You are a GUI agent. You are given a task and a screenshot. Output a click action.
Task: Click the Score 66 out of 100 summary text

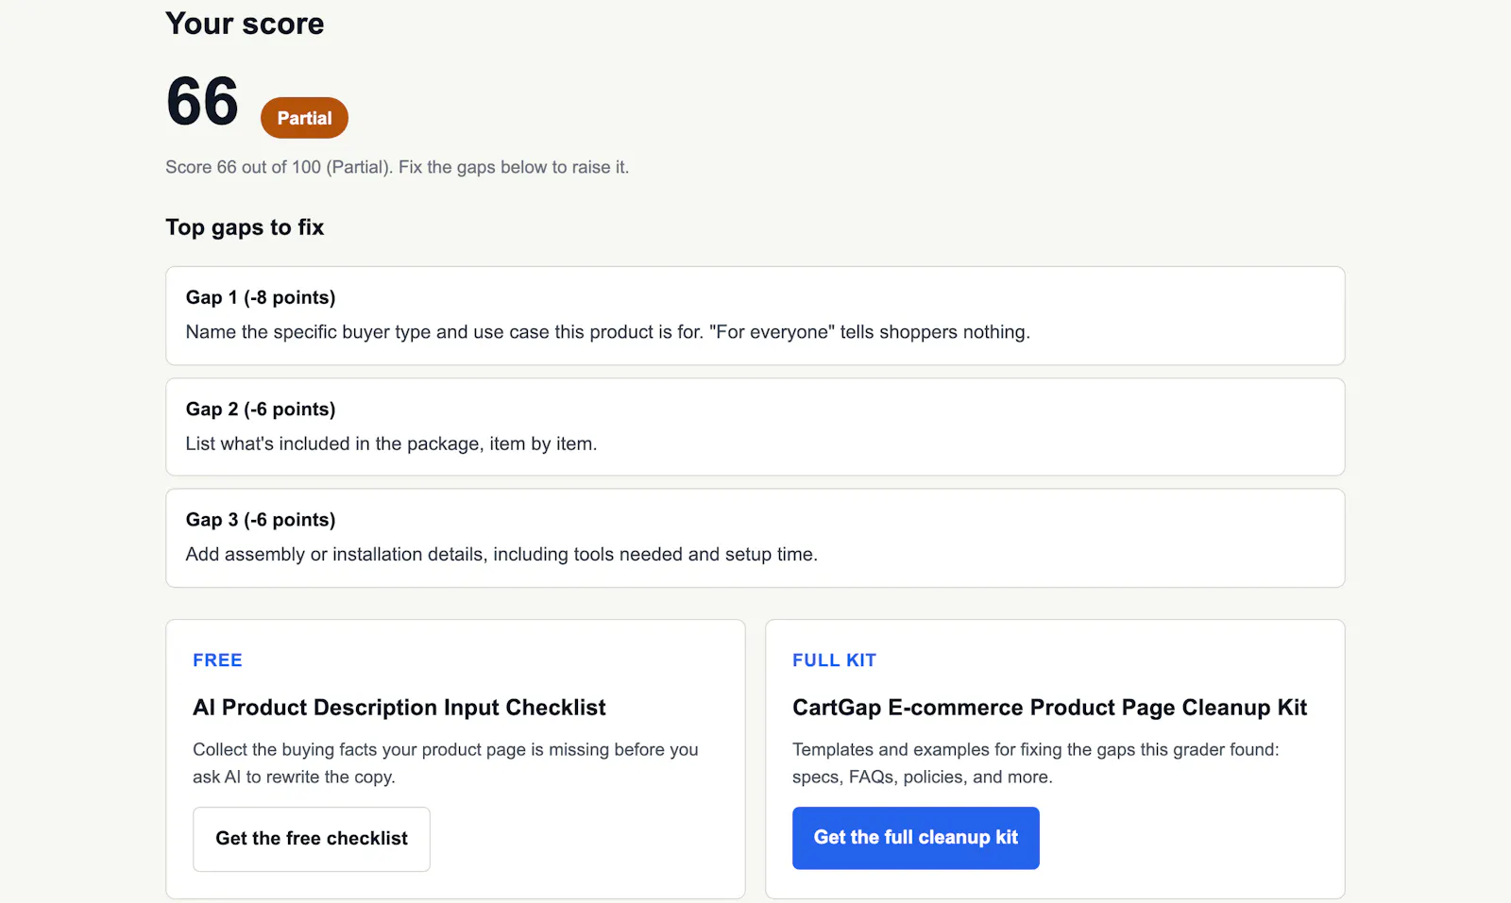pyautogui.click(x=397, y=167)
